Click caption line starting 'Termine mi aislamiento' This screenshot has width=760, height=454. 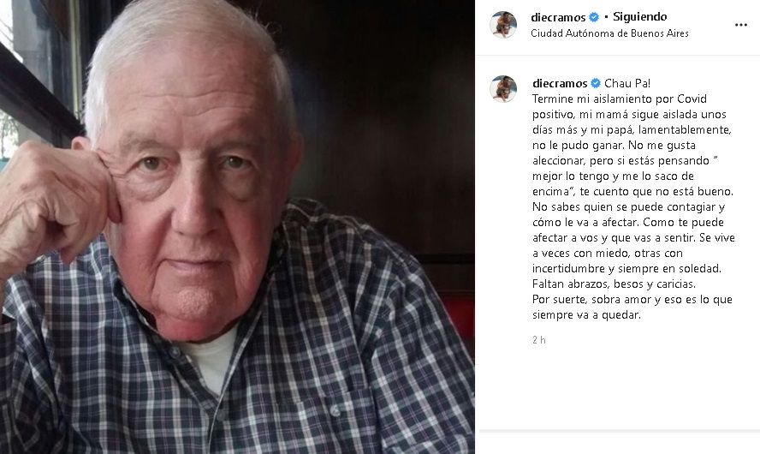(x=613, y=99)
